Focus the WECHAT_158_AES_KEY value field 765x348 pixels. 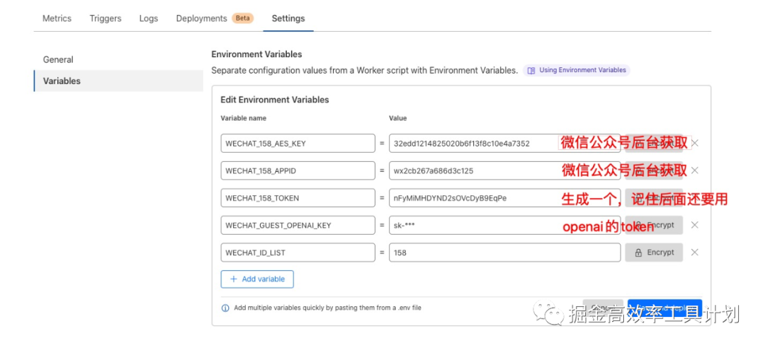471,144
